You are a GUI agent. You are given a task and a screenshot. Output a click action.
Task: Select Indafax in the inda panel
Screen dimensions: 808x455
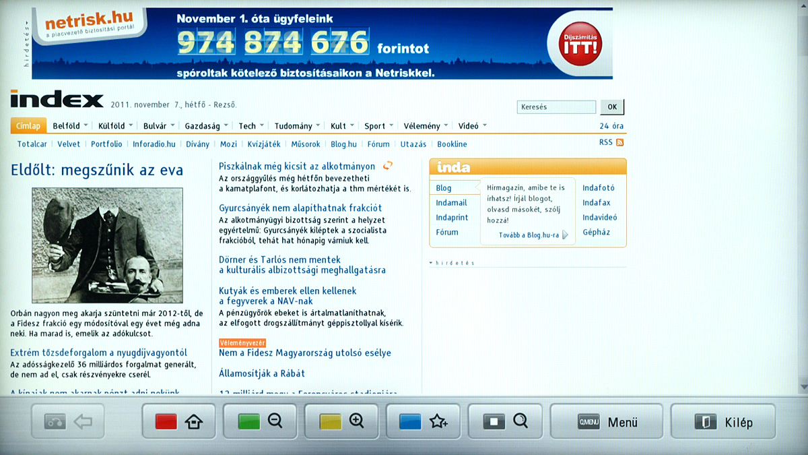click(x=597, y=203)
